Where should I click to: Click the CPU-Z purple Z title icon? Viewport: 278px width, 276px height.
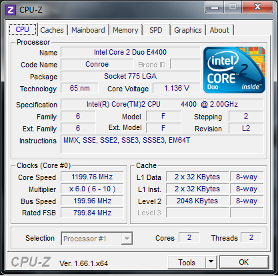[11, 10]
